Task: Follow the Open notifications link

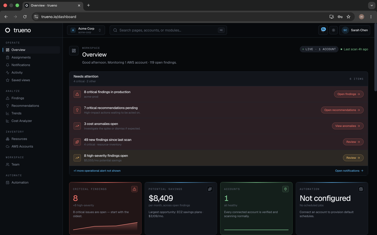Action: tap(349, 171)
